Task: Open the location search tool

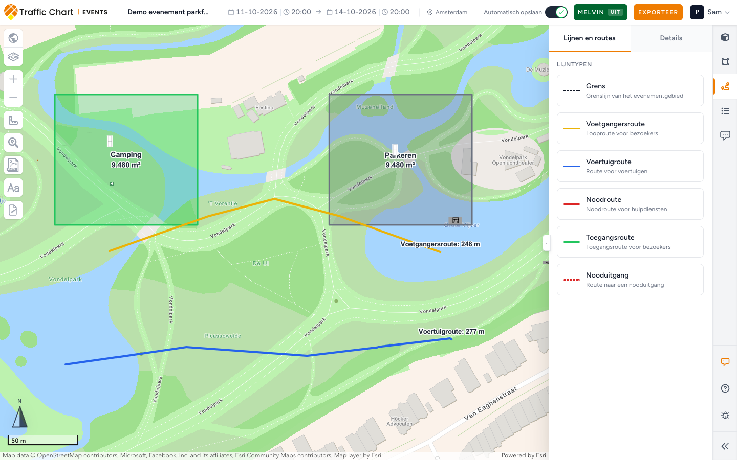Action: point(13,143)
